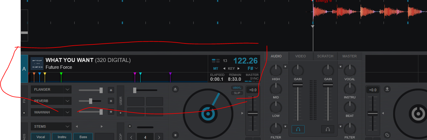
Task: Click the BEAT stem knob
Action: 350,108
